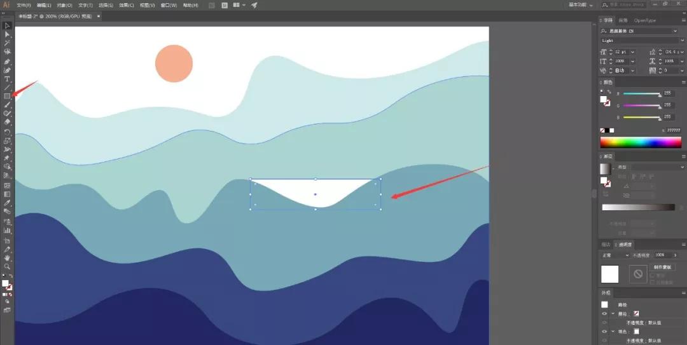Viewport: 687px width, 345px height.
Task: Select the Scale tool
Action: [7, 140]
